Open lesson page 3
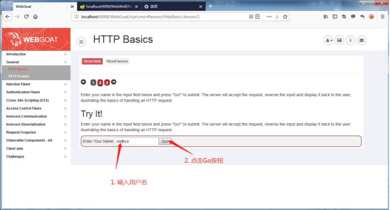The width and height of the screenshot is (390, 210). coord(107,82)
